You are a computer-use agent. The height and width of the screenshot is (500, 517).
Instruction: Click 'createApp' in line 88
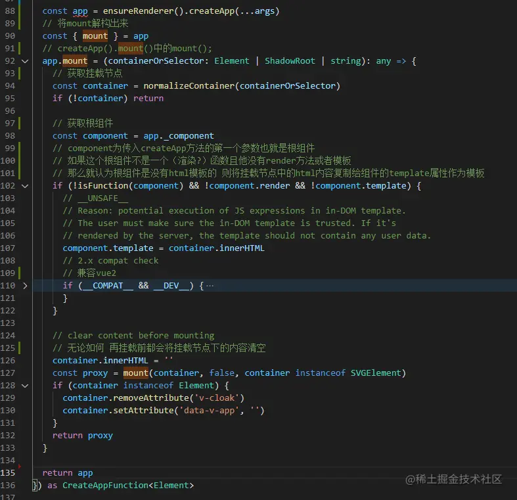[212, 11]
